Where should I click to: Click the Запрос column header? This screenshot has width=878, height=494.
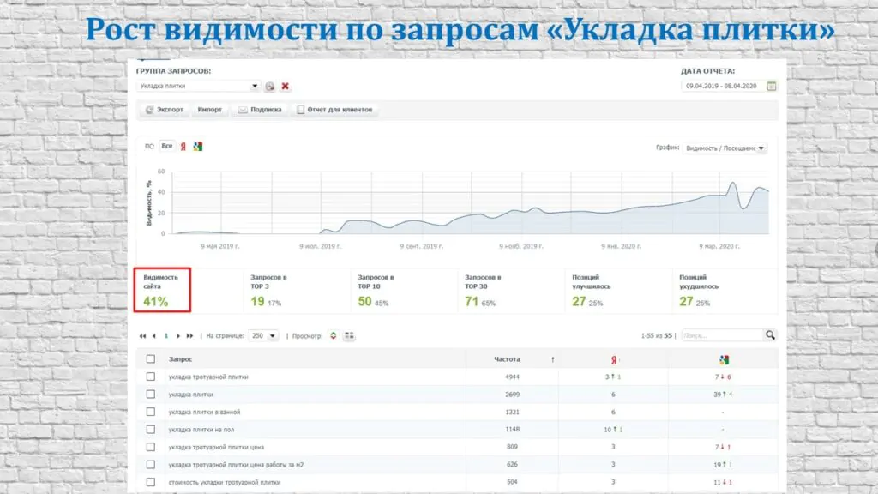[180, 359]
